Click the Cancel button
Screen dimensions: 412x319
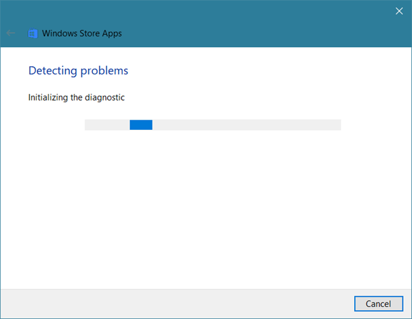coord(378,304)
